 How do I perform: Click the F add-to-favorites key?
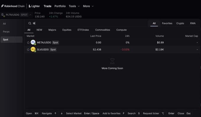(x=124, y=113)
